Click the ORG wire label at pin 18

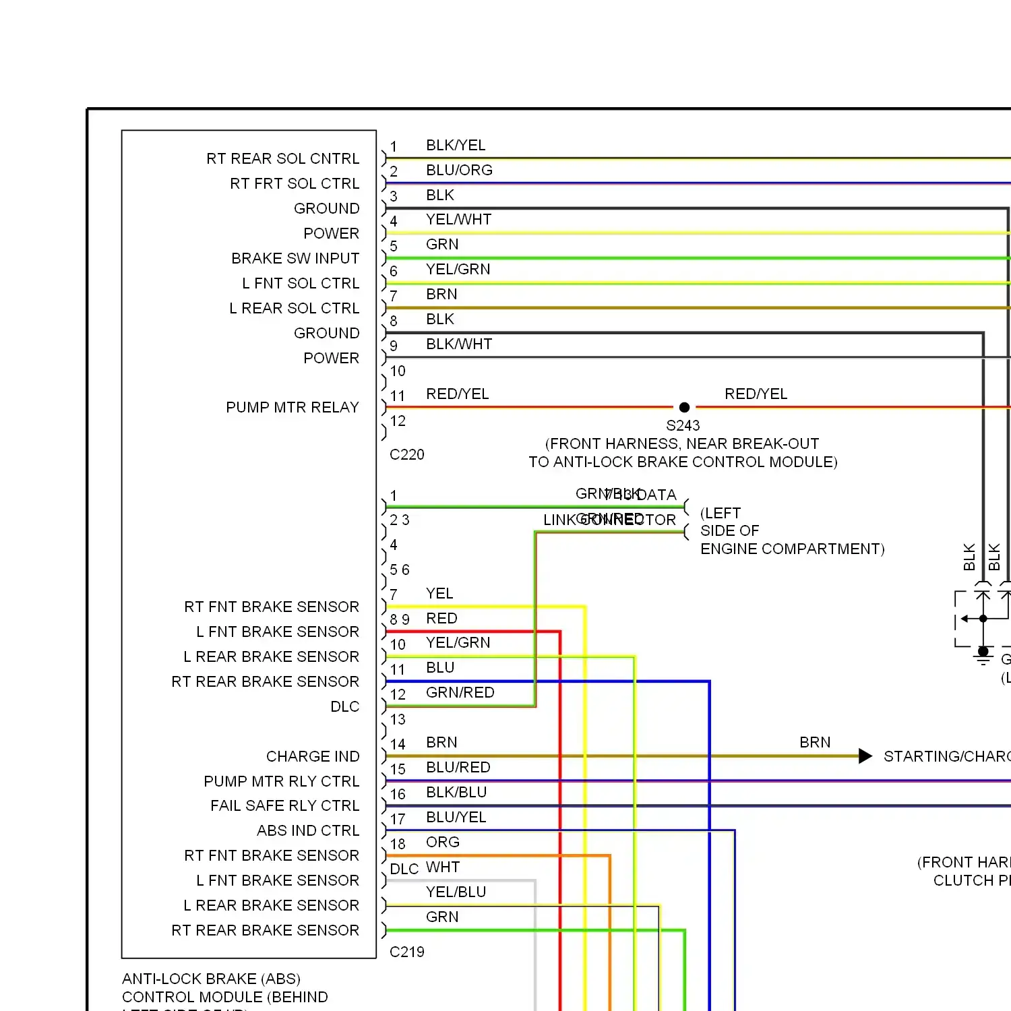pyautogui.click(x=443, y=842)
